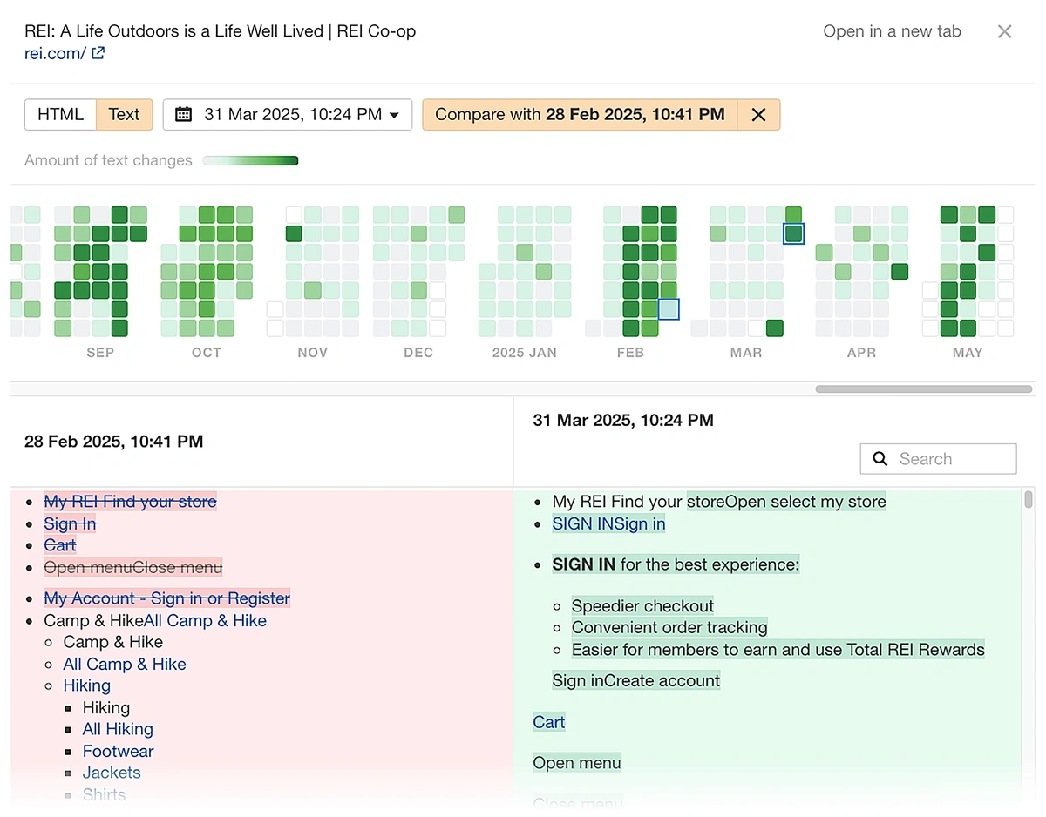Viewport: 1046px width, 817px height.
Task: Open the Jackets link
Action: coord(112,773)
